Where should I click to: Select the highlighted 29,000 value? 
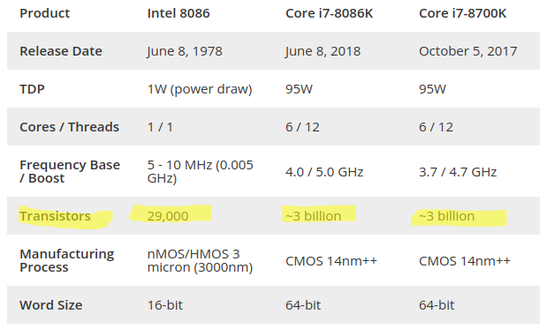[168, 216]
